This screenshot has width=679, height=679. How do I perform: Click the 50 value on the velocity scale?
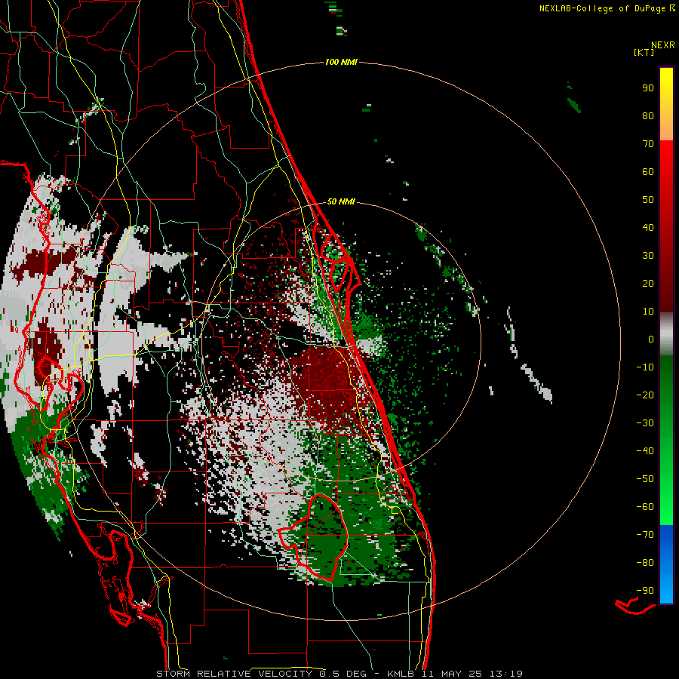pyautogui.click(x=648, y=200)
